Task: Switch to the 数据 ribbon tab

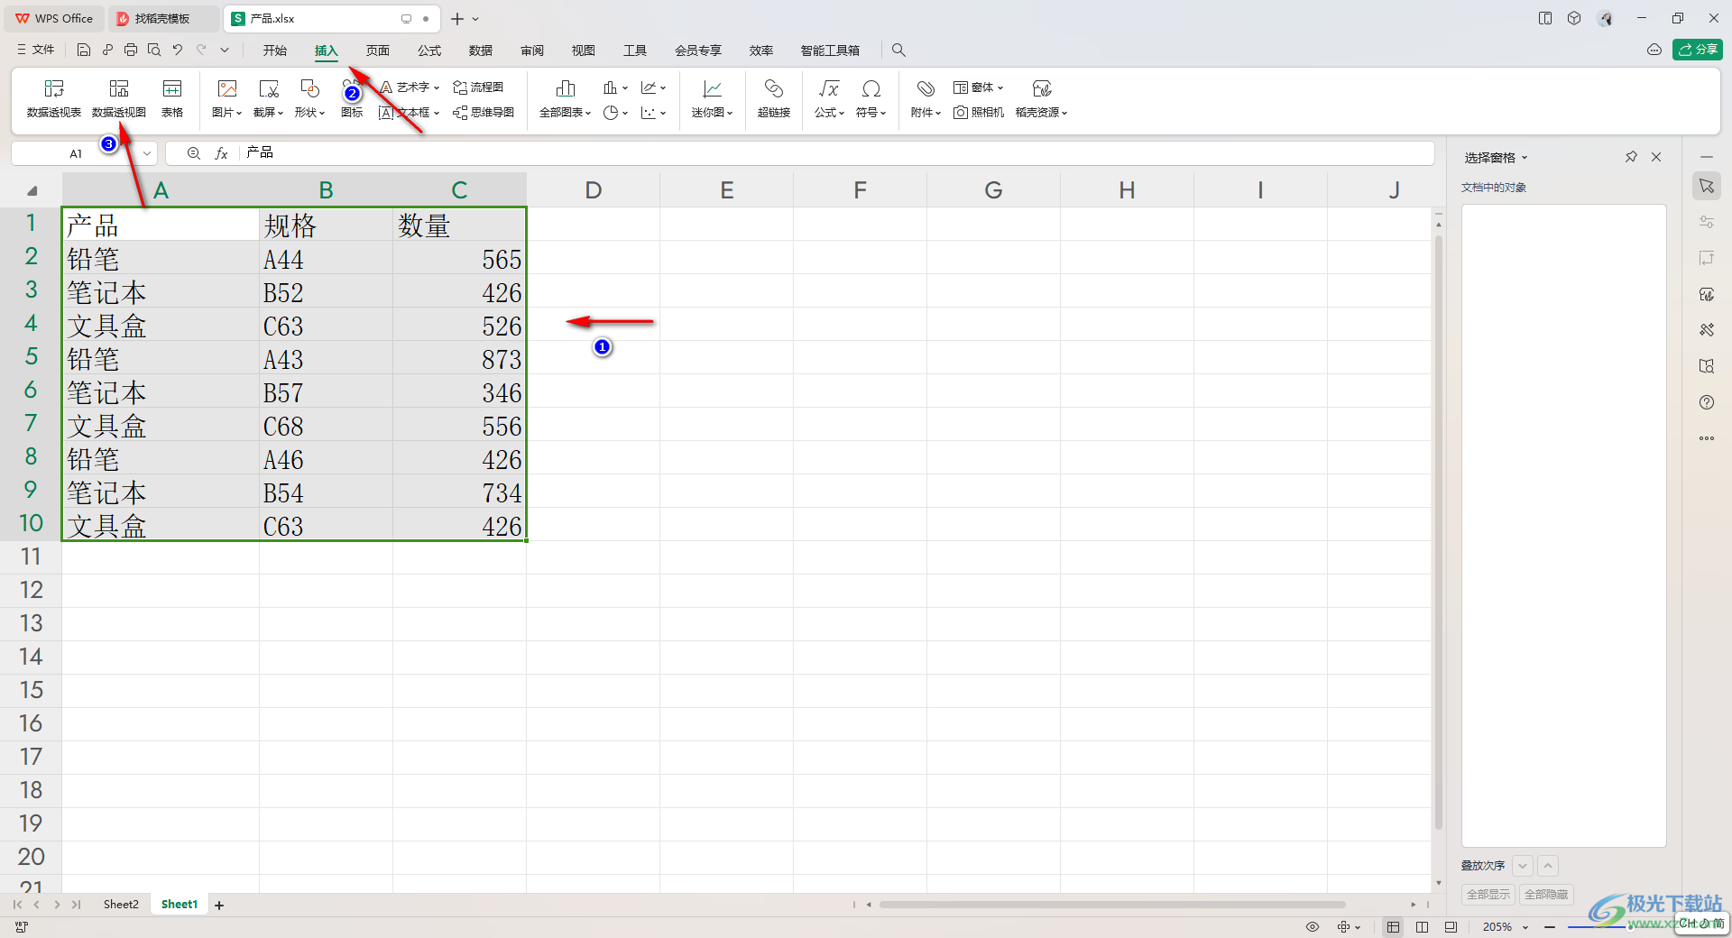Action: (481, 51)
